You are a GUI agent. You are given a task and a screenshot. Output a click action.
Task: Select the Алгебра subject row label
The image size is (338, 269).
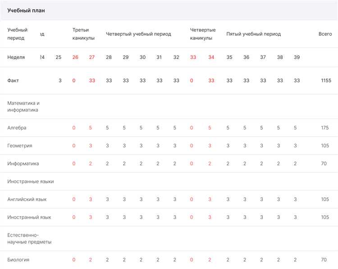[17, 128]
